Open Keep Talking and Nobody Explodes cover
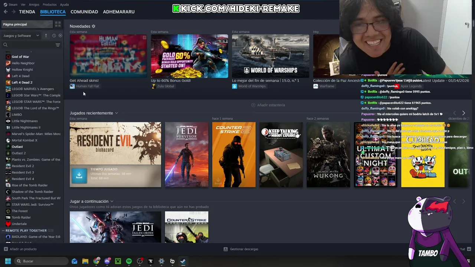The height and width of the screenshot is (267, 475). coord(281,155)
